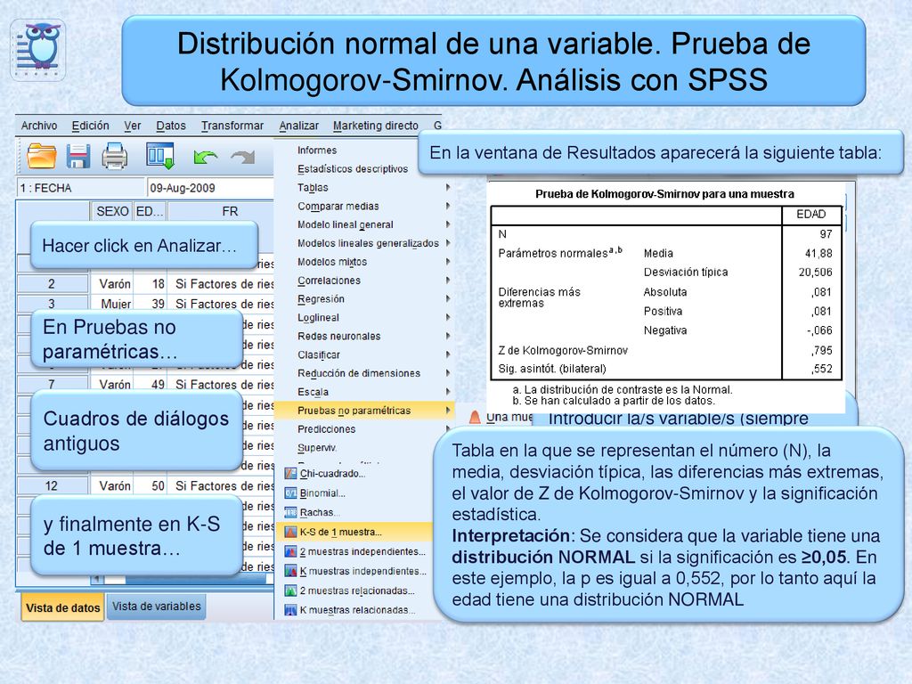Click the EDAD header in results table
This screenshot has width=912, height=684.
click(810, 214)
